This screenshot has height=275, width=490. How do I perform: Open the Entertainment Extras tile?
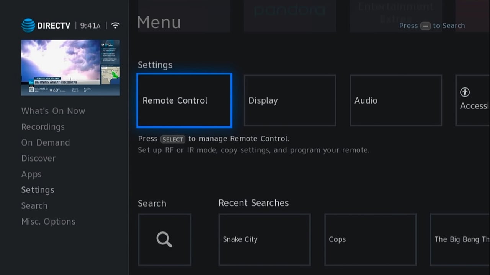pos(396,16)
